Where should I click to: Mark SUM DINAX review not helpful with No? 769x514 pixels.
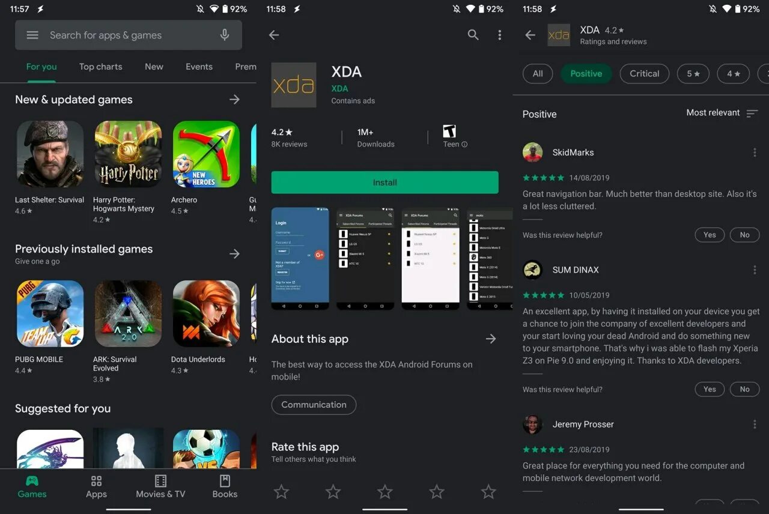[x=745, y=389]
